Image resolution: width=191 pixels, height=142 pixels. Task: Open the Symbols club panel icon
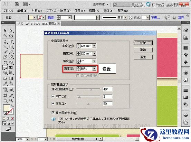click(x=185, y=62)
